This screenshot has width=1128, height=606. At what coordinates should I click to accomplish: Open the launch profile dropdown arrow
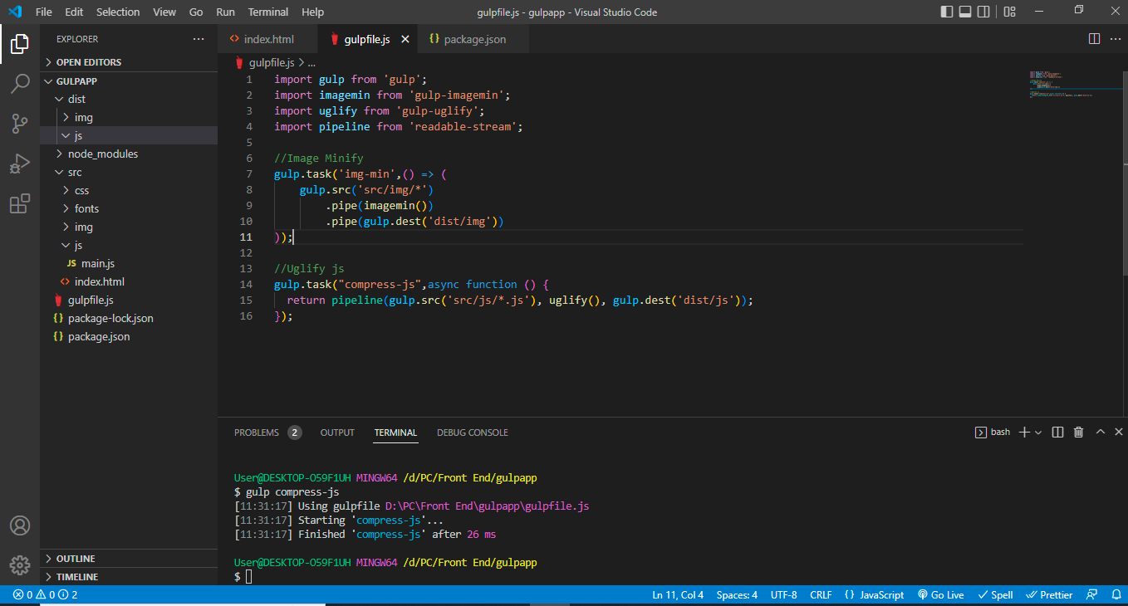pos(1038,433)
